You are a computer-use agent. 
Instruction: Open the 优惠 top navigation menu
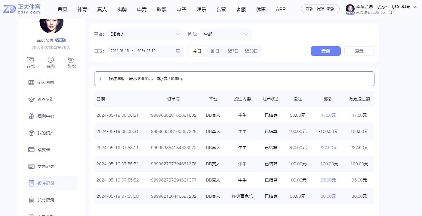pos(261,9)
